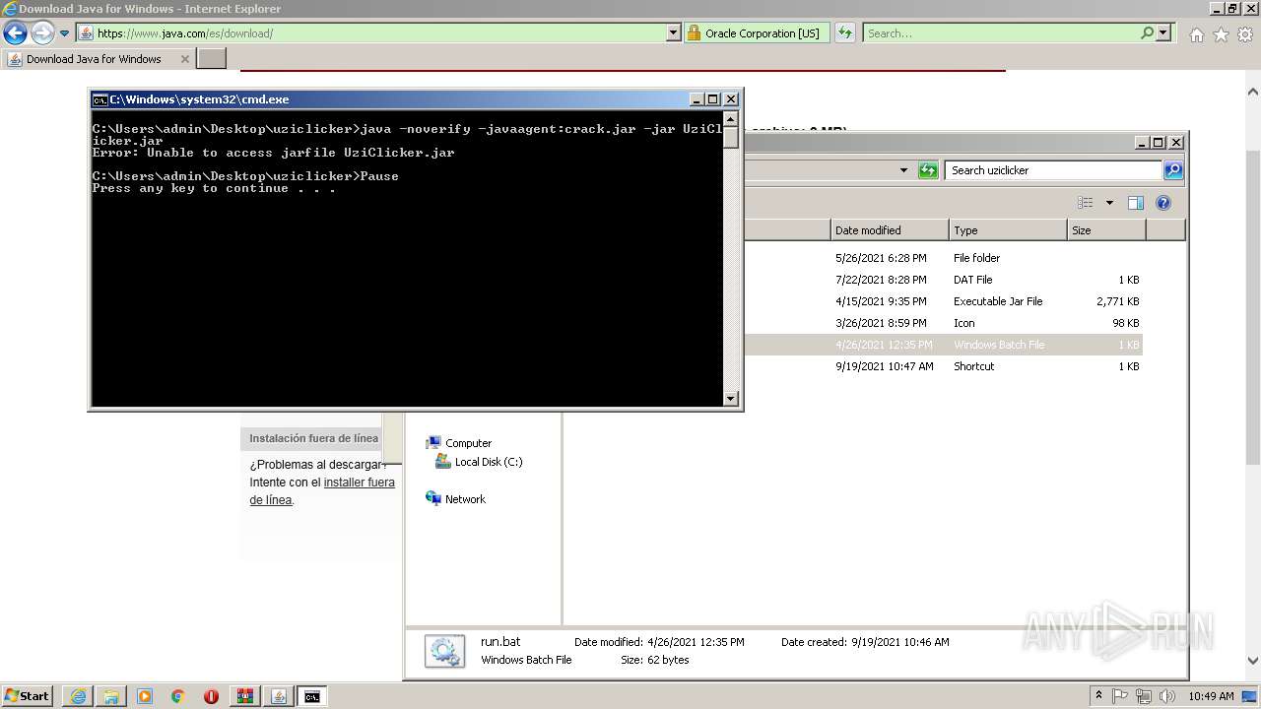Change the Explorer view icon
This screenshot has width=1261, height=709.
(1086, 203)
